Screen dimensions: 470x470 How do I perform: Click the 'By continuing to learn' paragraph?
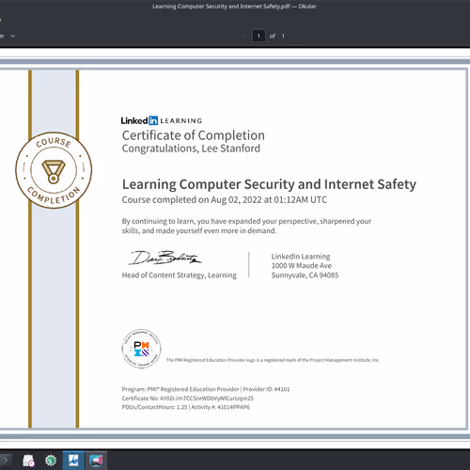(x=246, y=226)
